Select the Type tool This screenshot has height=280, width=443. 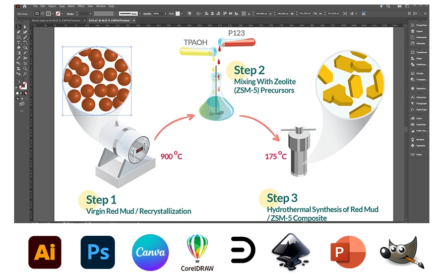click(18, 42)
